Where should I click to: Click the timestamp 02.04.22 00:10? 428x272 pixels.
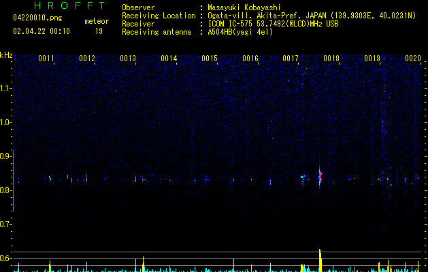click(42, 31)
